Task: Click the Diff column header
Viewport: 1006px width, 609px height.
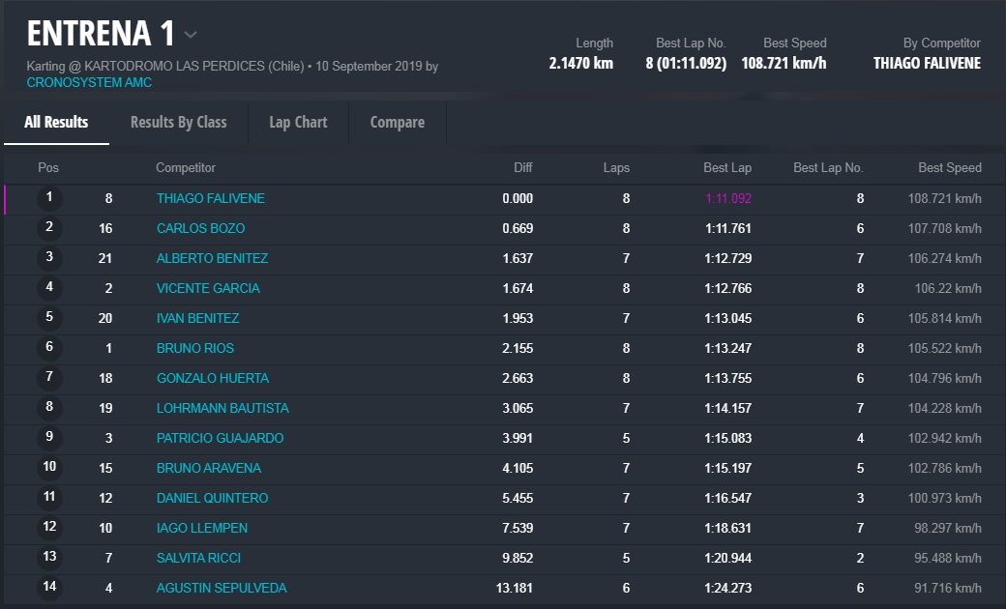Action: pyautogui.click(x=522, y=167)
